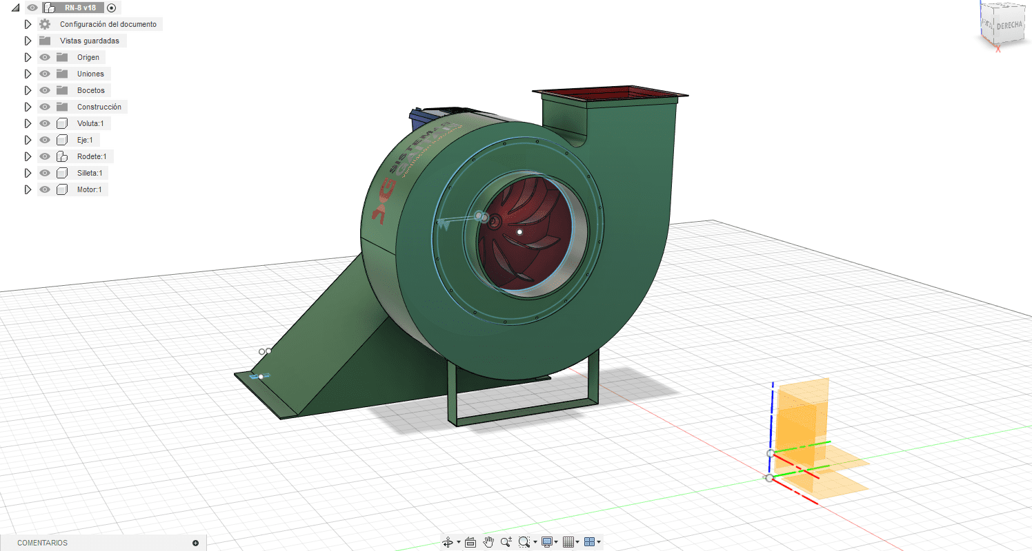The width and height of the screenshot is (1032, 551).
Task: Expand the COMENTARIOS panel with plus button
Action: [x=195, y=543]
